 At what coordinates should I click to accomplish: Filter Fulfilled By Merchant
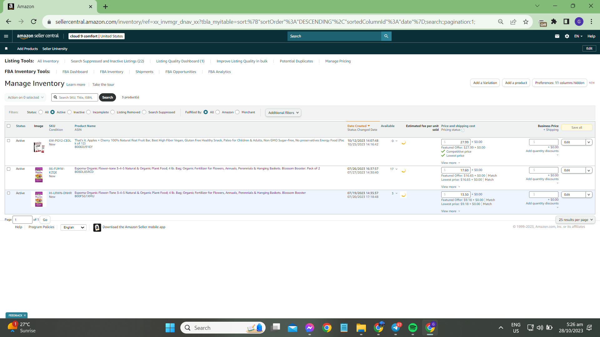[x=237, y=112]
